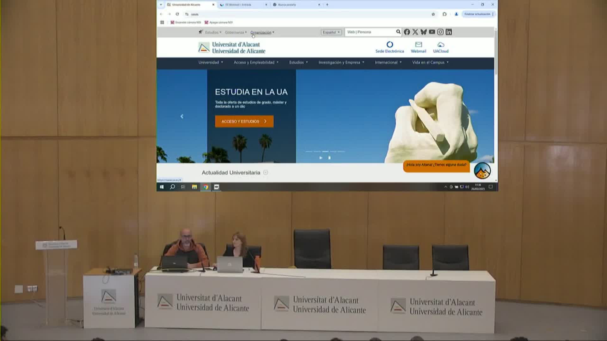607x341 pixels.
Task: Open the YouTube social icon
Action: (x=432, y=32)
